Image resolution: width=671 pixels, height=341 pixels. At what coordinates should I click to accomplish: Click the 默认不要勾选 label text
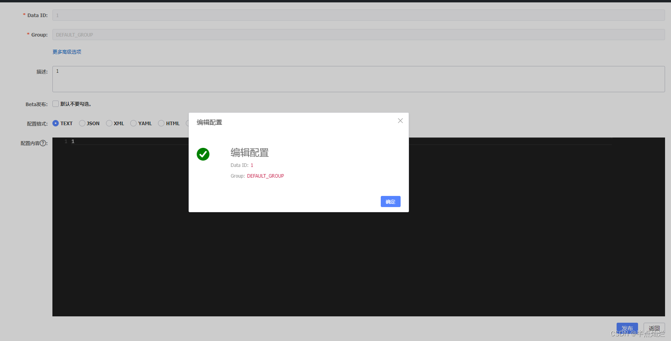(x=76, y=104)
